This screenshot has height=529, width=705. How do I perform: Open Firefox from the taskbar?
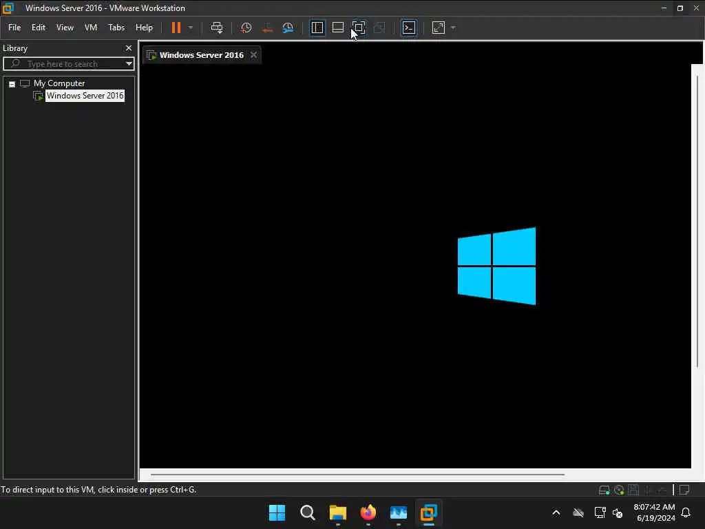[368, 512]
